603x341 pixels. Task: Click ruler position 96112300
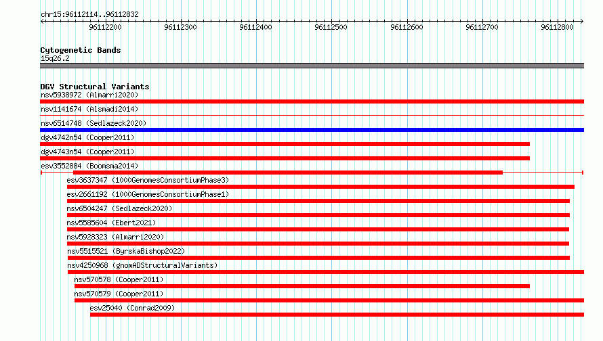point(180,27)
